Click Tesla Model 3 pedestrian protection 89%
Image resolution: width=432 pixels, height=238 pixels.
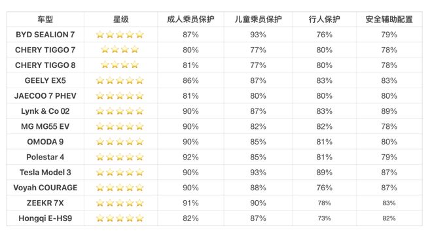[x=324, y=172]
